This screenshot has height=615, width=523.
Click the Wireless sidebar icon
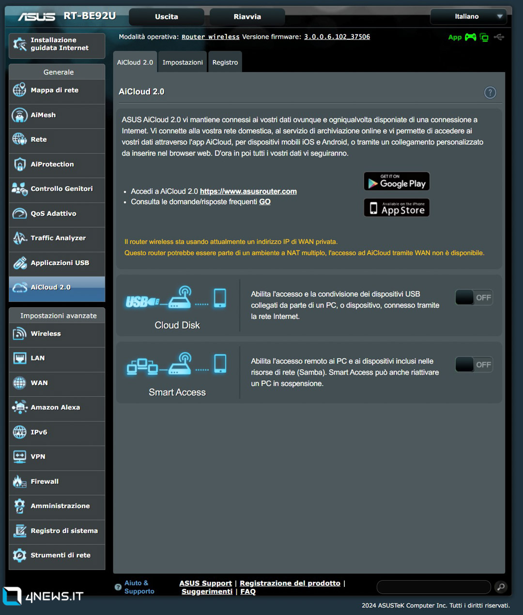click(20, 333)
